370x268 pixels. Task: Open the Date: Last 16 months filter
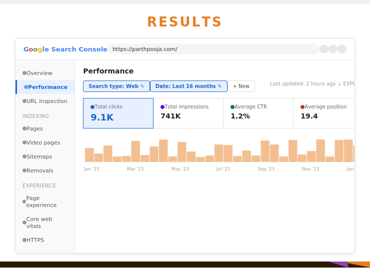(188, 86)
